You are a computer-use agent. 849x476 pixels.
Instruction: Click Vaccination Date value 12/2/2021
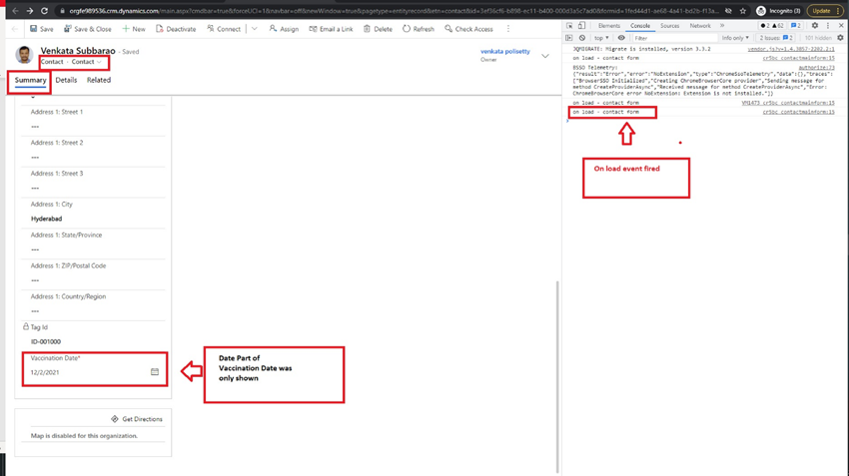[45, 372]
